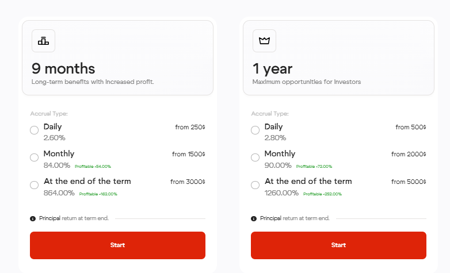Click the 2.80% daily rate
Image resolution: width=450 pixels, height=273 pixels.
[x=275, y=138]
